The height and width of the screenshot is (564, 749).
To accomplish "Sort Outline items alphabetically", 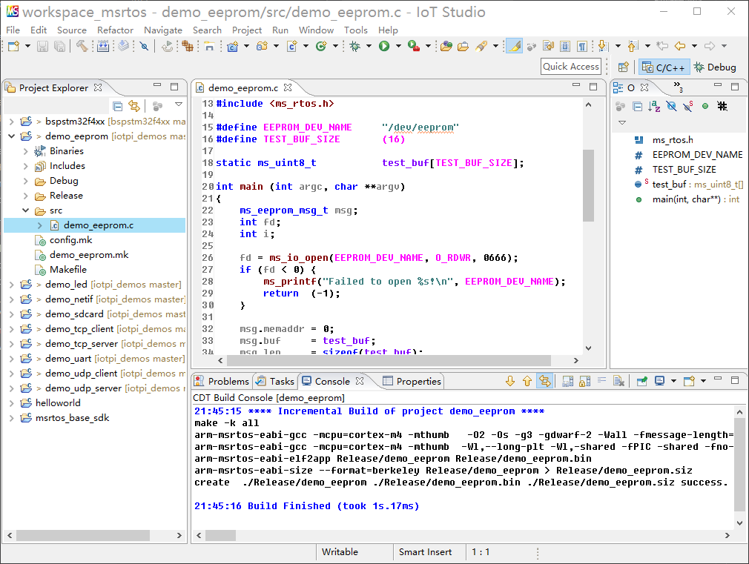I will [x=654, y=106].
